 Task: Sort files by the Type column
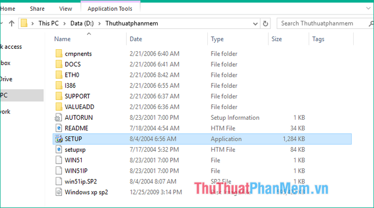tap(217, 39)
